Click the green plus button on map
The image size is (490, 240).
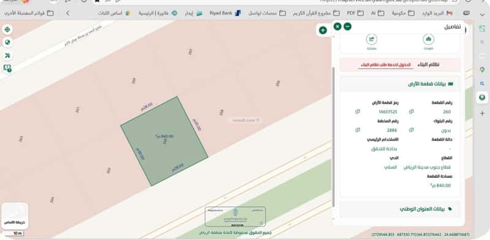click(x=323, y=31)
